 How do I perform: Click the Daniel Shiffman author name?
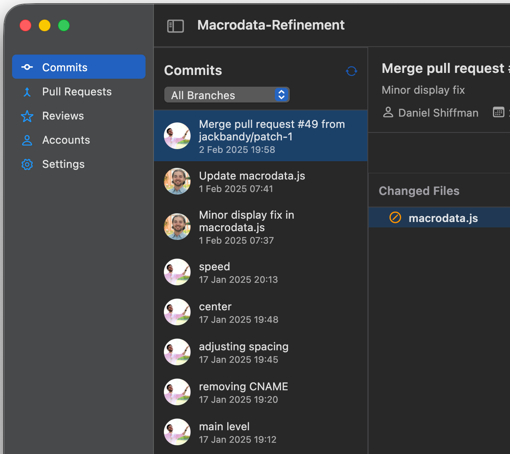(438, 112)
